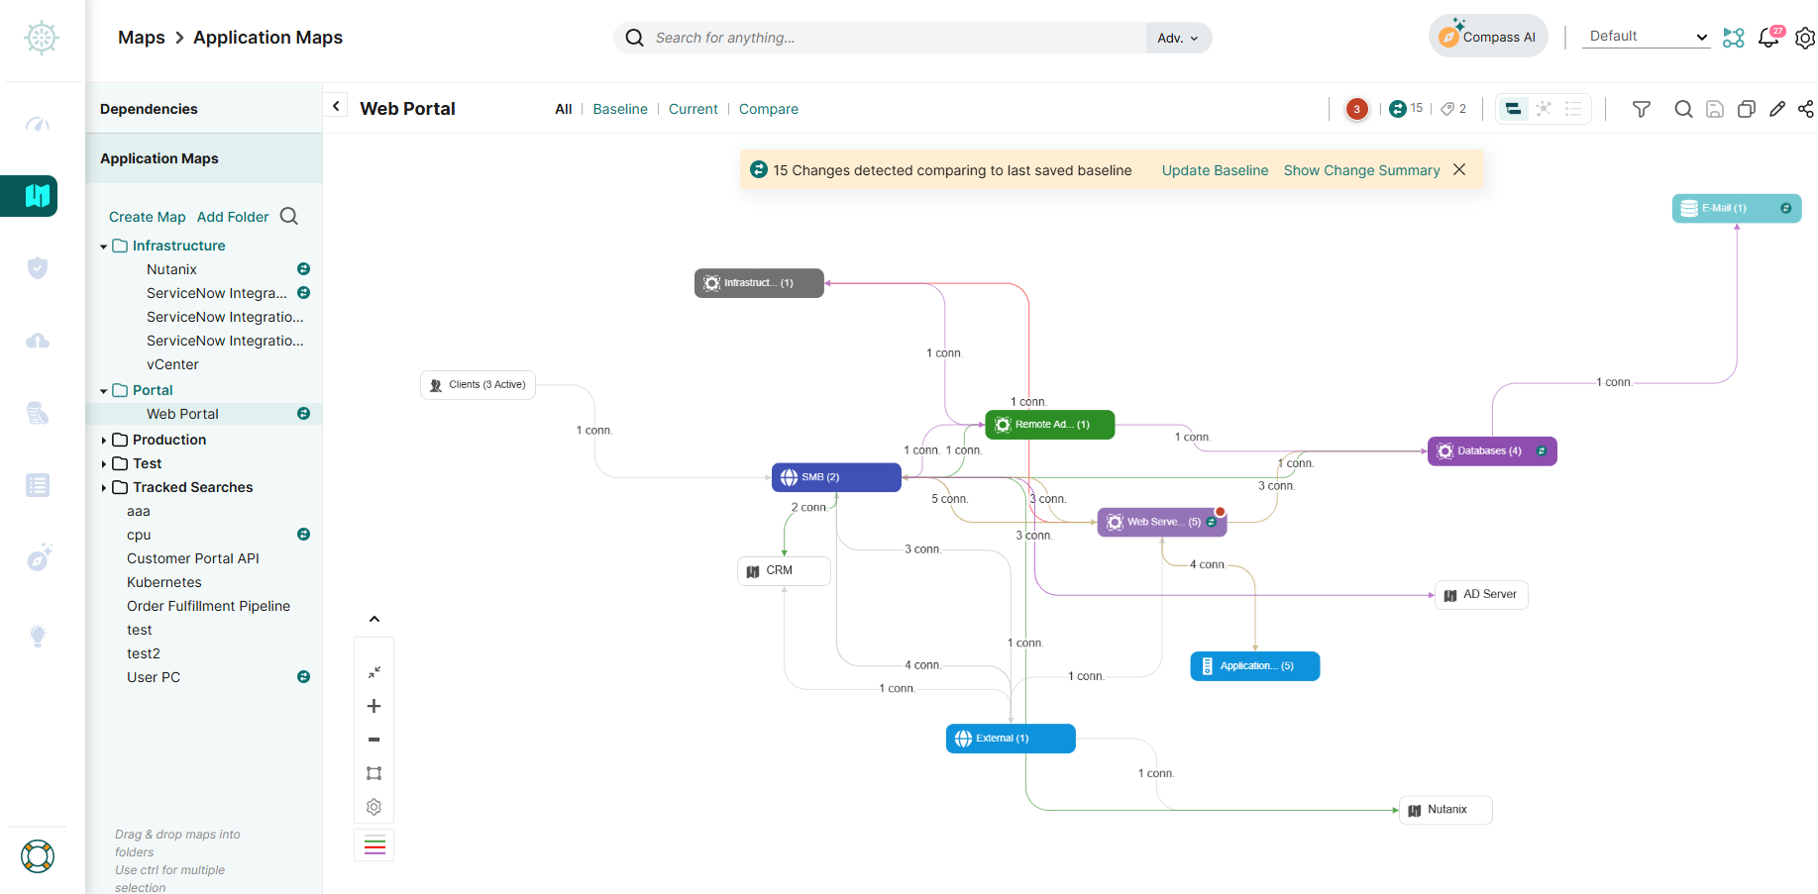Expand the Test folder
The width and height of the screenshot is (1818, 894).
(104, 464)
